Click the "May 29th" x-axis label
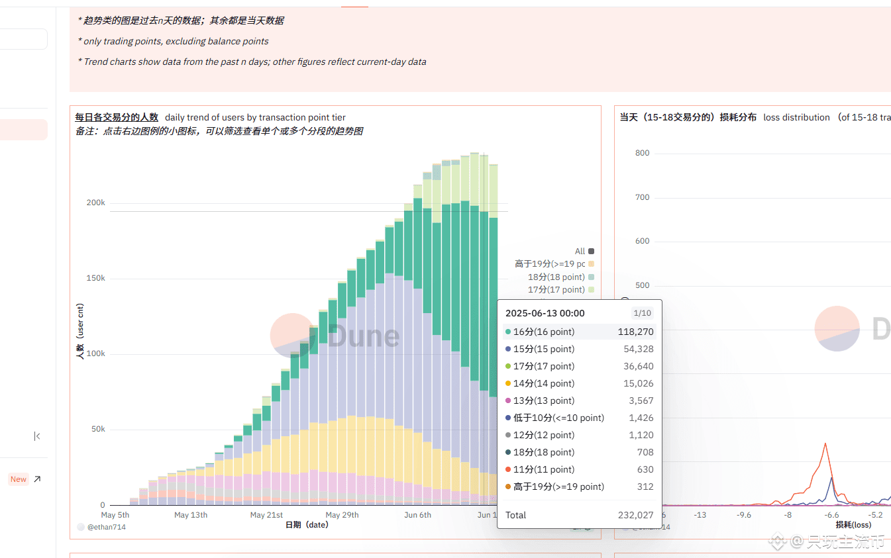The width and height of the screenshot is (891, 558). pyautogui.click(x=342, y=515)
